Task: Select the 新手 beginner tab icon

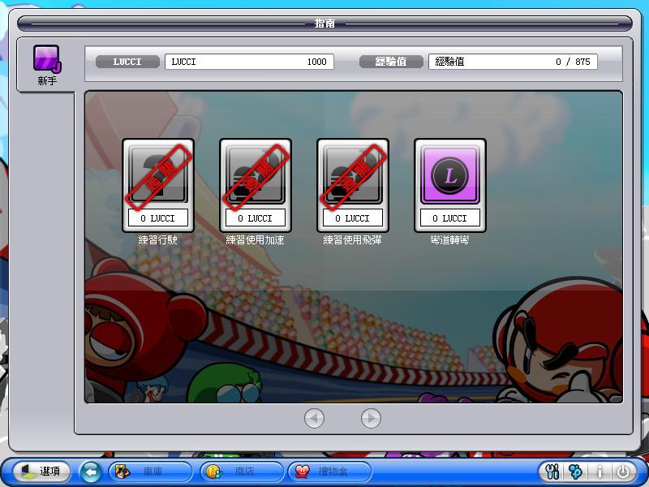Action: (47, 58)
